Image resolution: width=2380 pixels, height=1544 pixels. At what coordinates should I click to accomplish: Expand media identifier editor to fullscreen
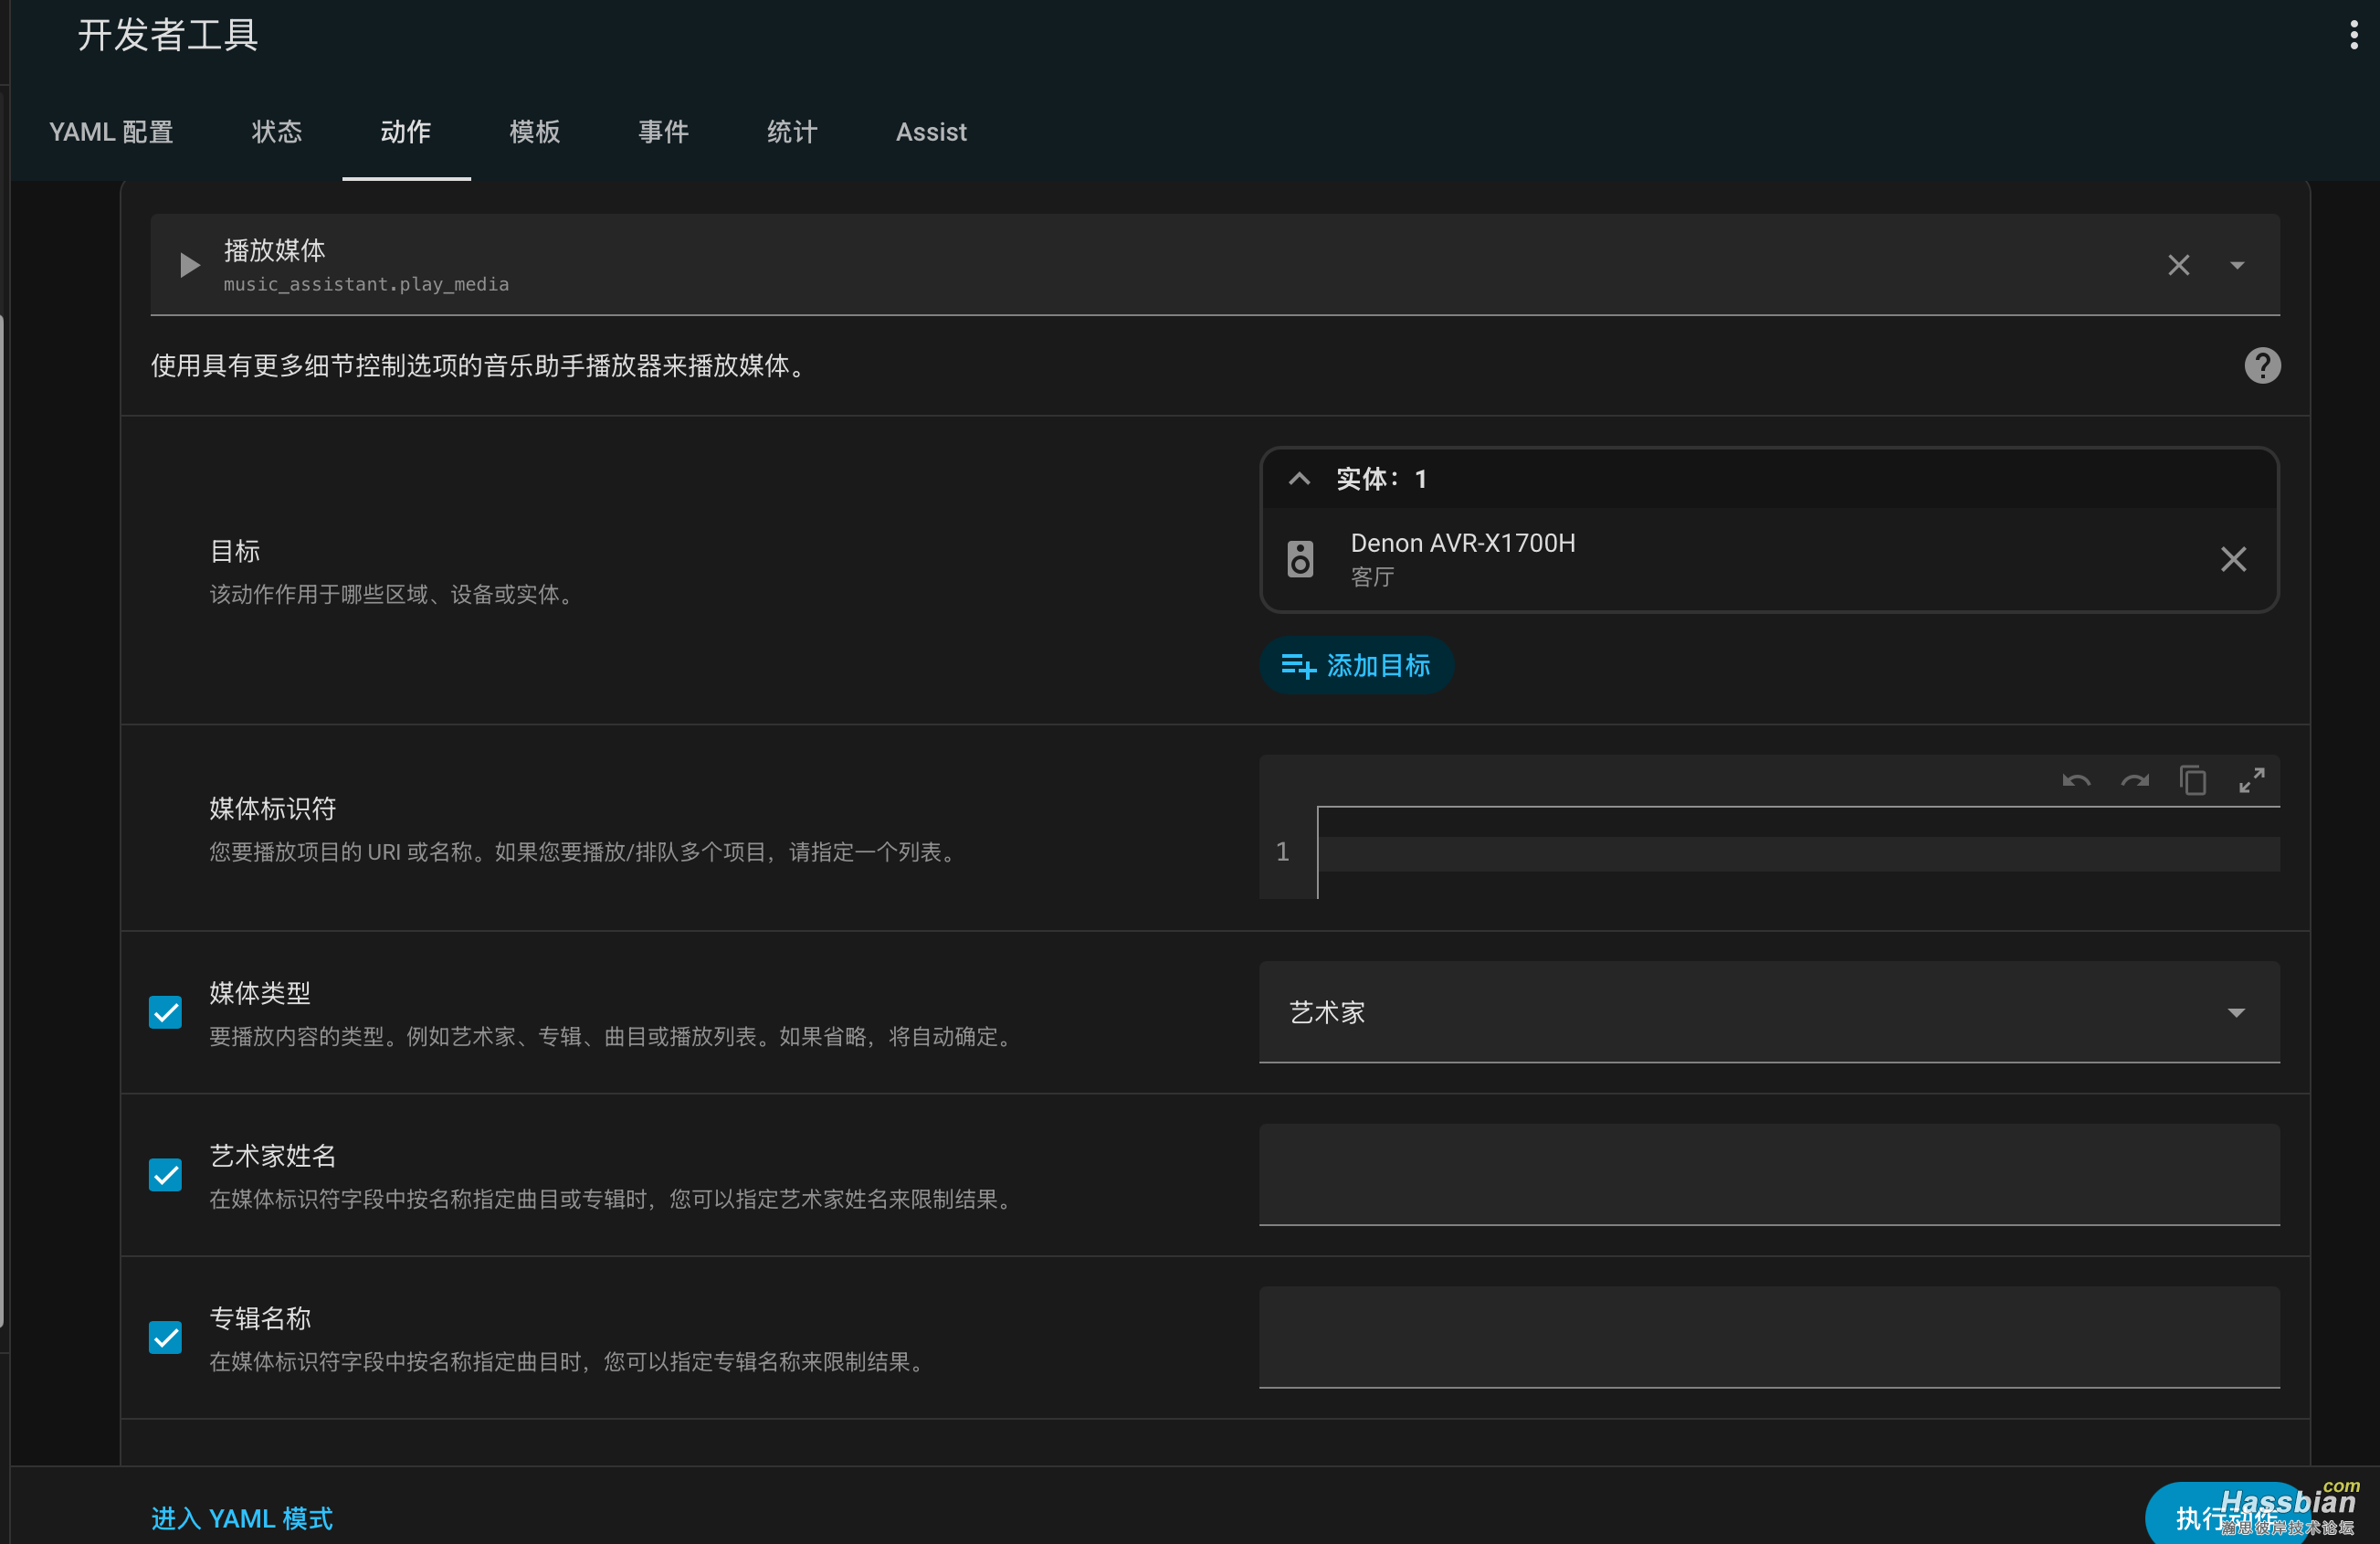[2251, 780]
